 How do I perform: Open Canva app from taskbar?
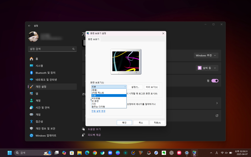tap(118, 153)
